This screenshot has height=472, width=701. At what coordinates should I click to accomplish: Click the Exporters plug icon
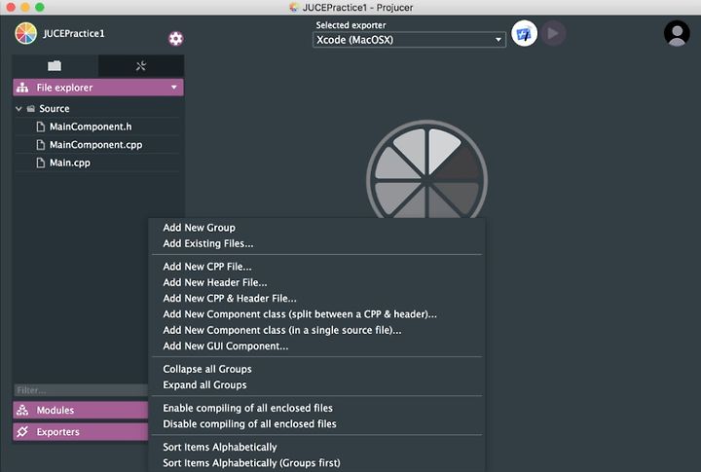pyautogui.click(x=22, y=432)
